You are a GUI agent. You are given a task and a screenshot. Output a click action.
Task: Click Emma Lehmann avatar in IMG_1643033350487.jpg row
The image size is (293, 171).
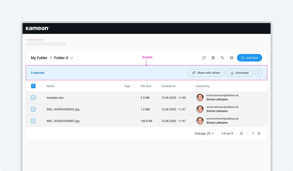(200, 121)
